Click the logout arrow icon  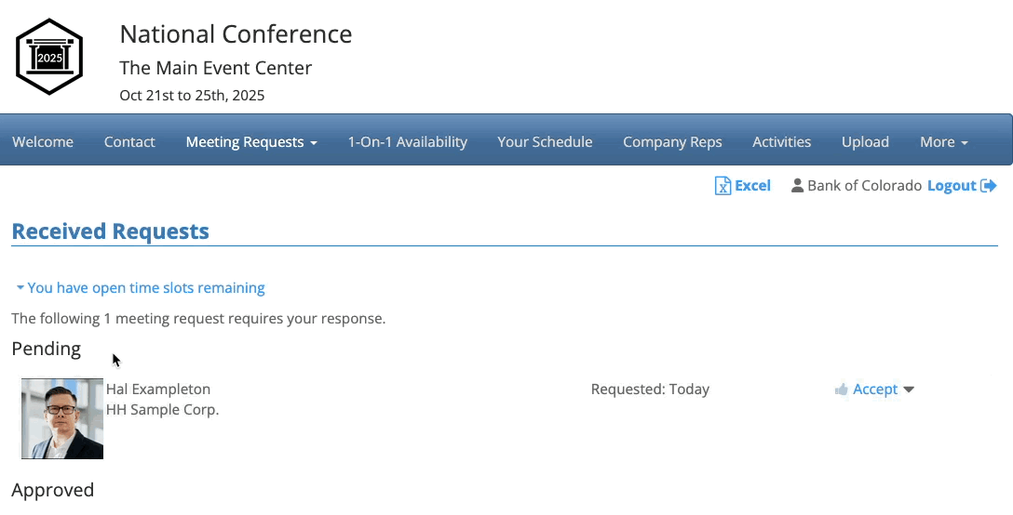pyautogui.click(x=989, y=186)
